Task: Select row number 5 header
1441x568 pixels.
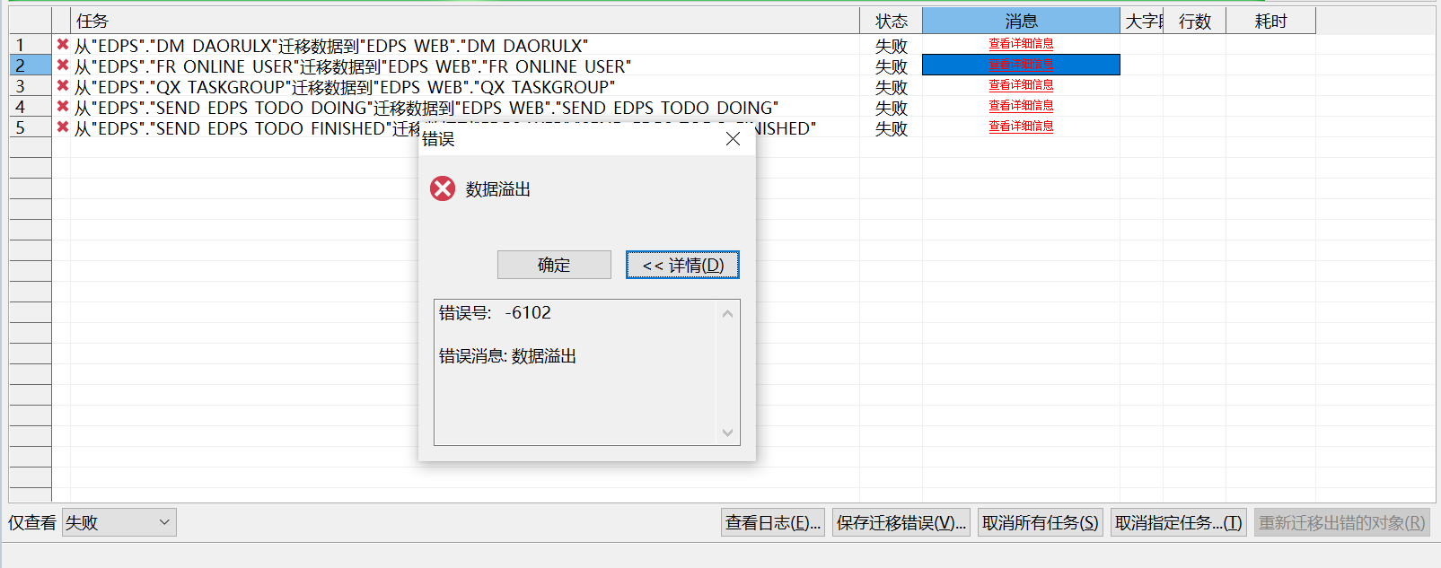Action: click(30, 127)
